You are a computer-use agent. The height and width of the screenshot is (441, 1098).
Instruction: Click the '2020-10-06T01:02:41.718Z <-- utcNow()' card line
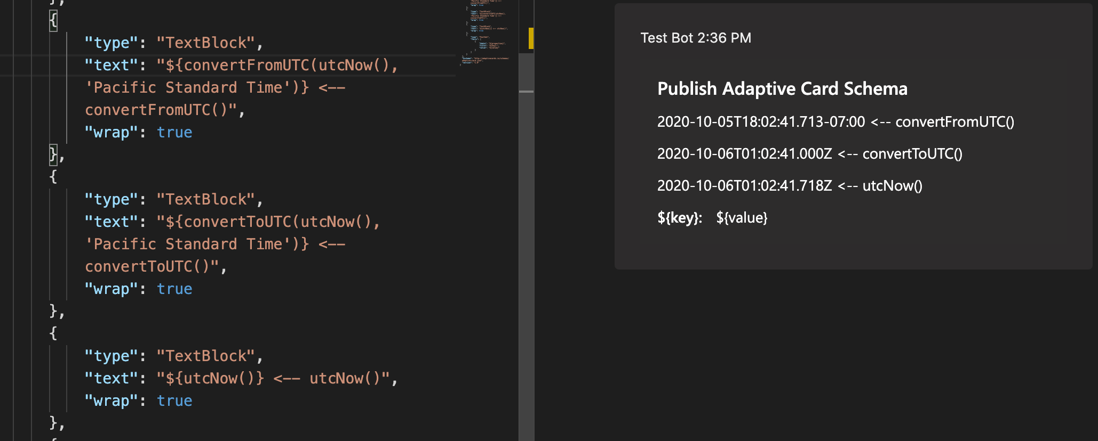tap(790, 186)
